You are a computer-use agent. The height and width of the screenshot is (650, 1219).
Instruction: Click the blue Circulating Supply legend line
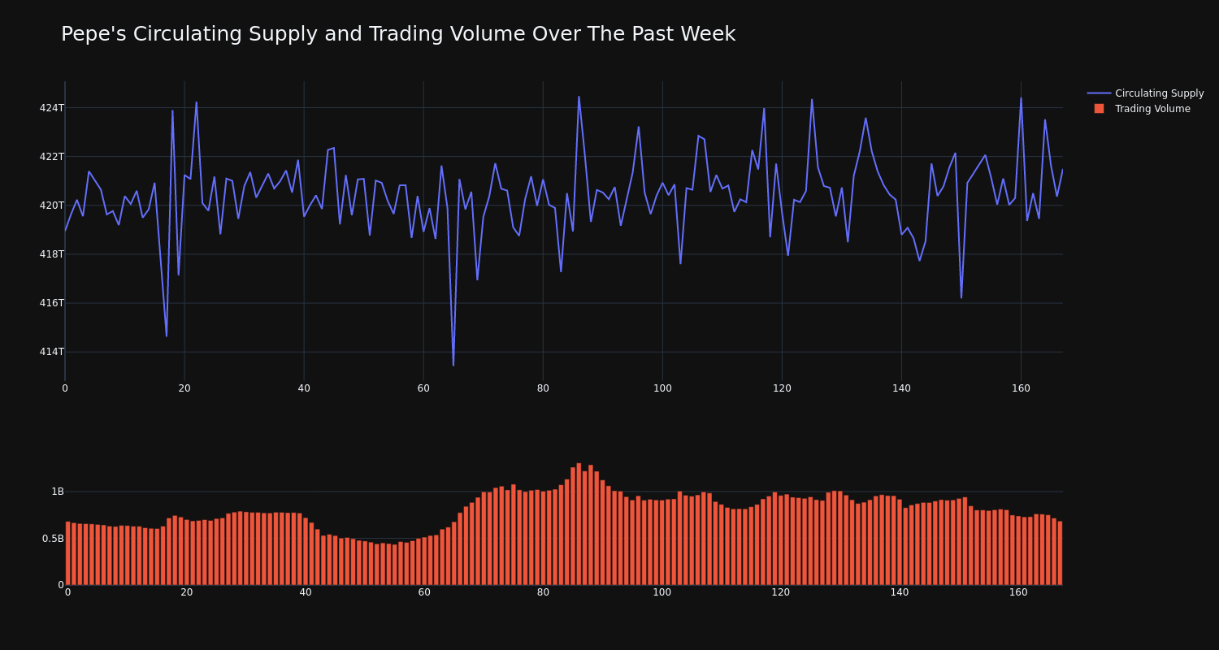(x=1099, y=93)
